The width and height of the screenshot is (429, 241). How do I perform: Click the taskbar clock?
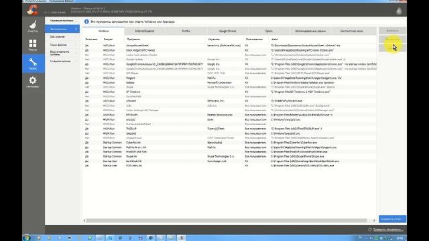coord(400,238)
